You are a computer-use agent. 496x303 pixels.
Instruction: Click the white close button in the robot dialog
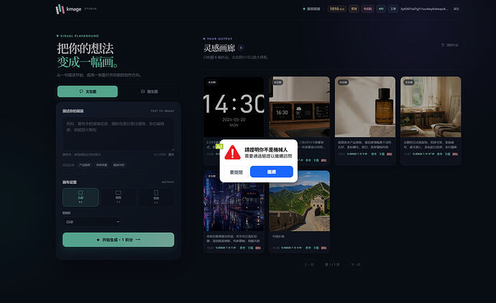click(x=236, y=172)
